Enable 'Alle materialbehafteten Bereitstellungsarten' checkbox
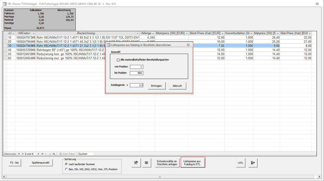324x181 pixels. [118, 60]
